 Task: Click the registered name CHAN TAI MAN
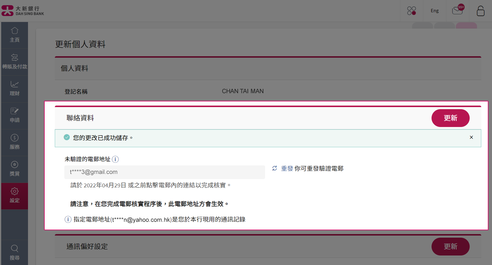pos(243,91)
